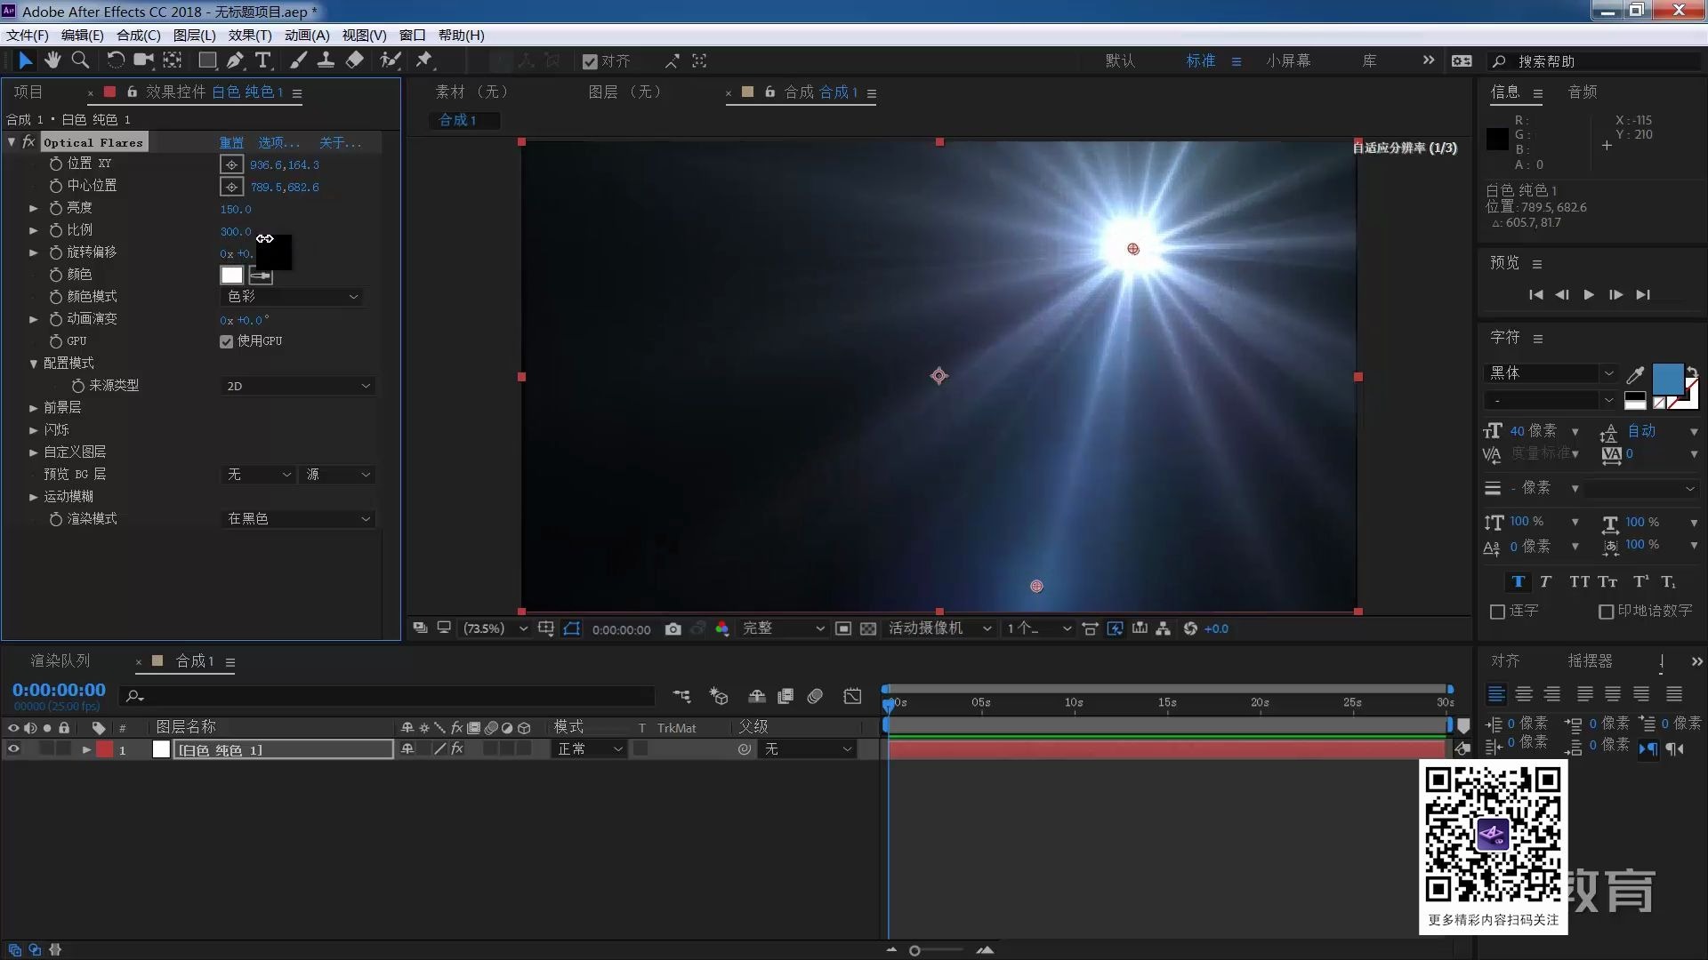This screenshot has height=960, width=1708.
Task: Open the 文件(F) menu
Action: pos(27,36)
